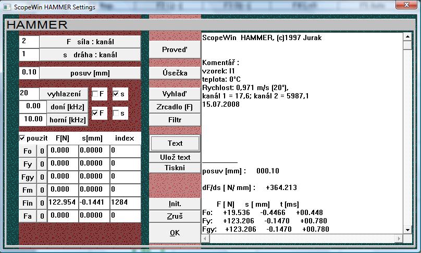Screen dimensions: 421x253
Task: Click the 'teplota: 0°C' text line
Action: (x=221, y=80)
